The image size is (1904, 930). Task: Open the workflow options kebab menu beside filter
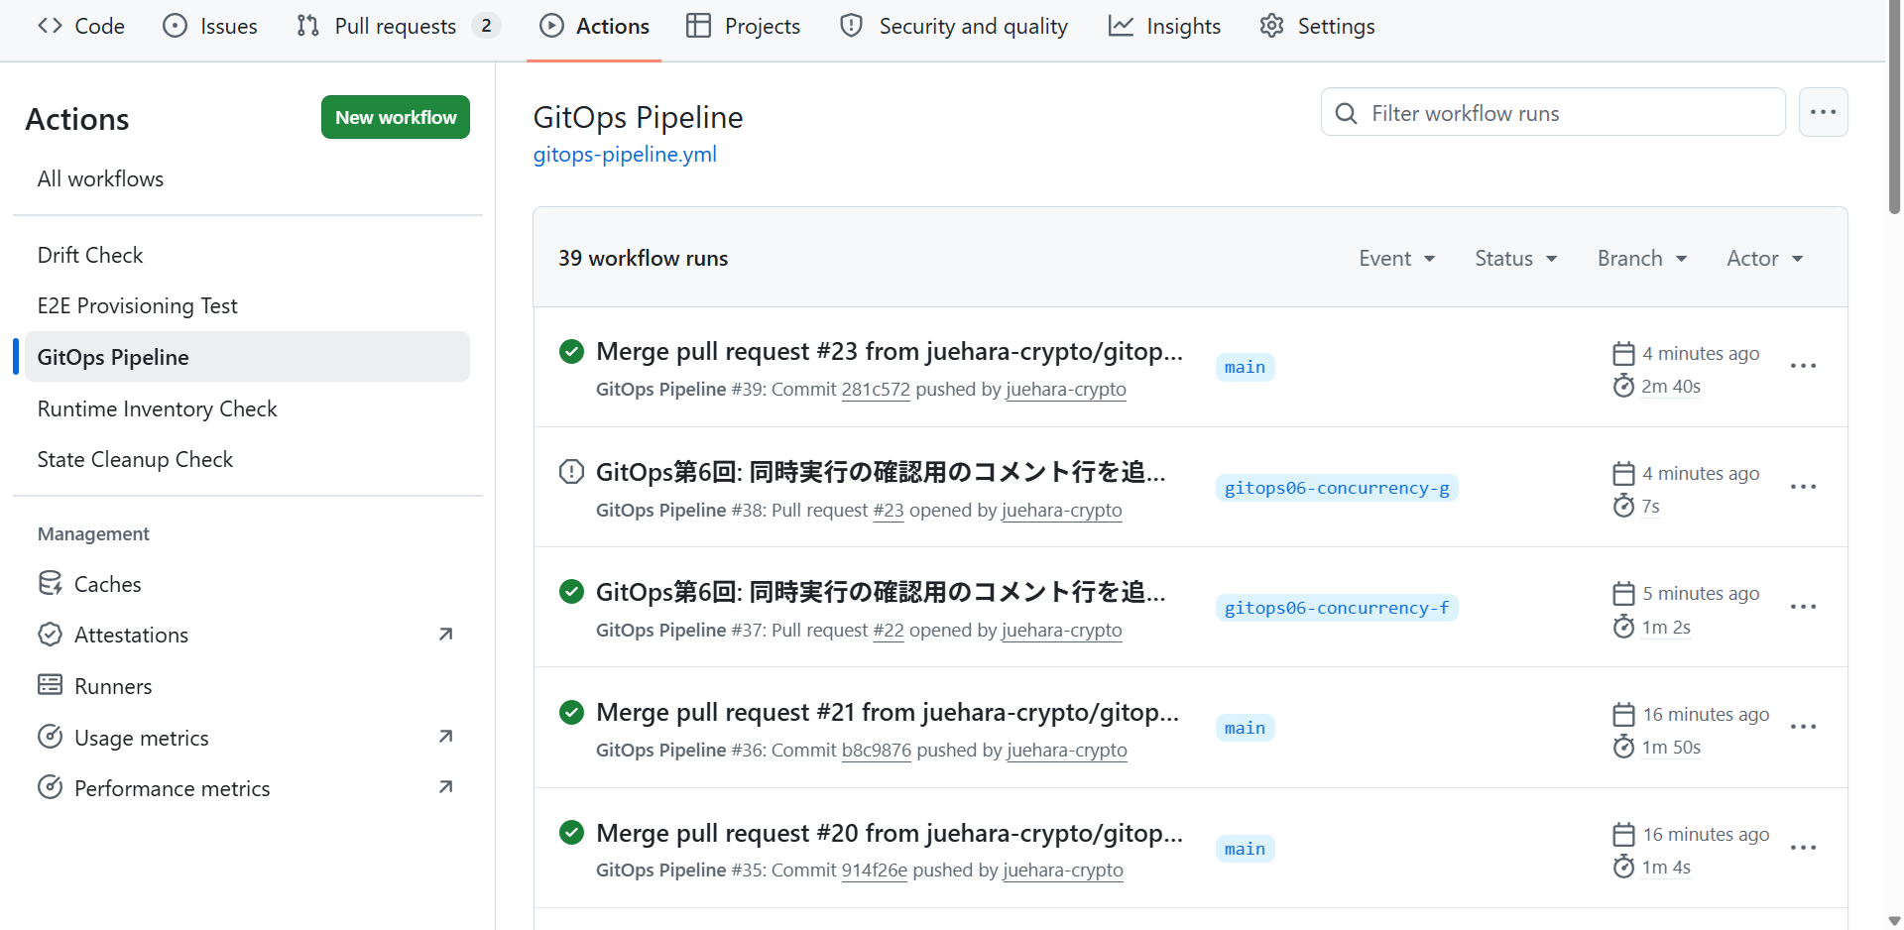tap(1823, 112)
